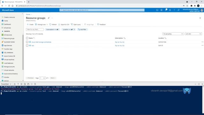Viewport: 204px width, 115px height.
Task: Click Microsoft Azure logo text
Action: tap(8, 10)
